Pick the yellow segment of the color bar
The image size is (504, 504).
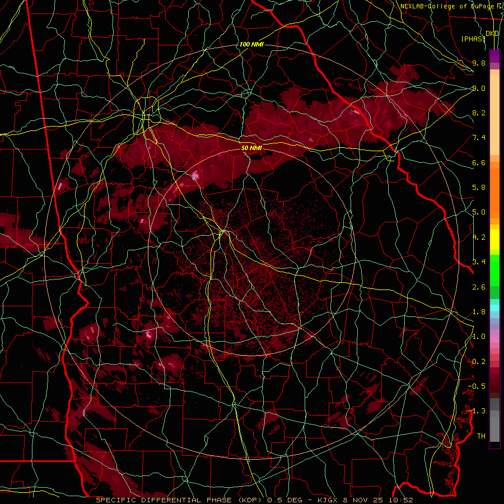tap(494, 240)
